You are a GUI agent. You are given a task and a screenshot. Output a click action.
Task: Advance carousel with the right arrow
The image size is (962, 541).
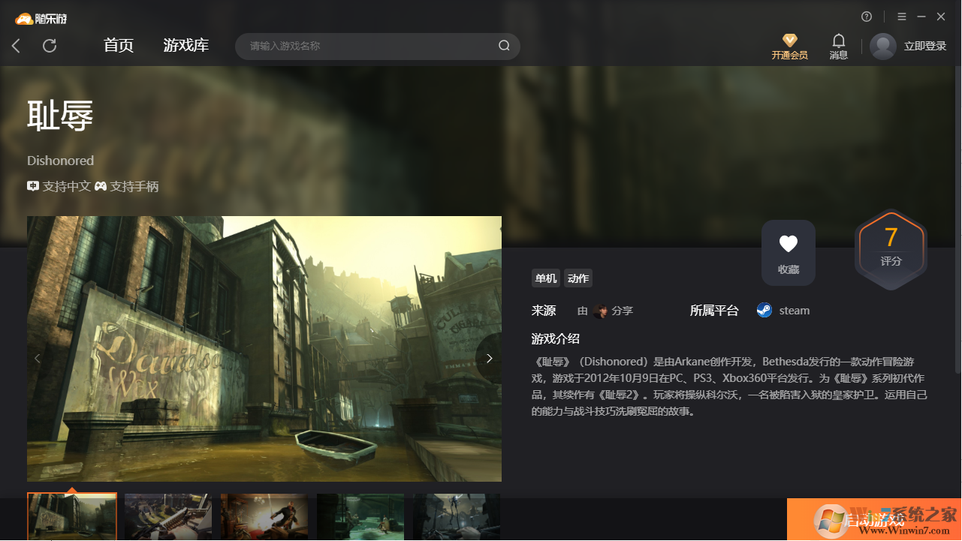489,358
